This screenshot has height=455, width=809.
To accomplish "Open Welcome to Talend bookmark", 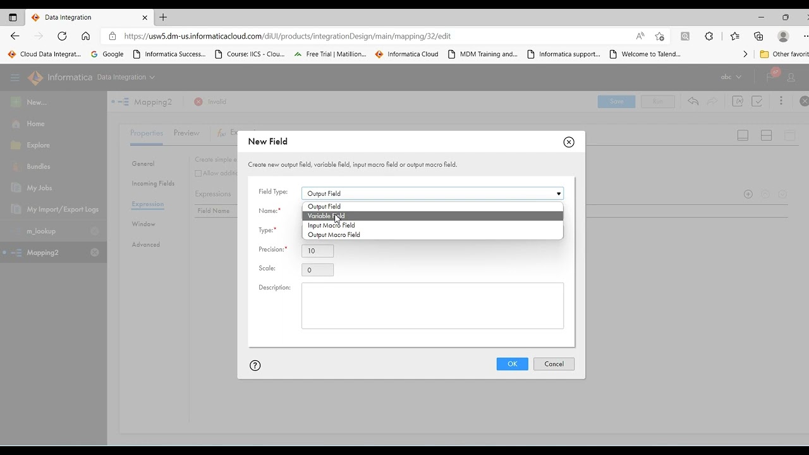I will pos(645,54).
